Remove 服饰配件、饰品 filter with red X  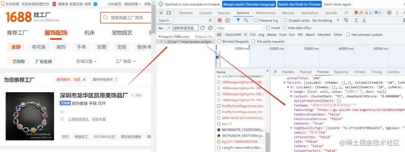coord(84,80)
